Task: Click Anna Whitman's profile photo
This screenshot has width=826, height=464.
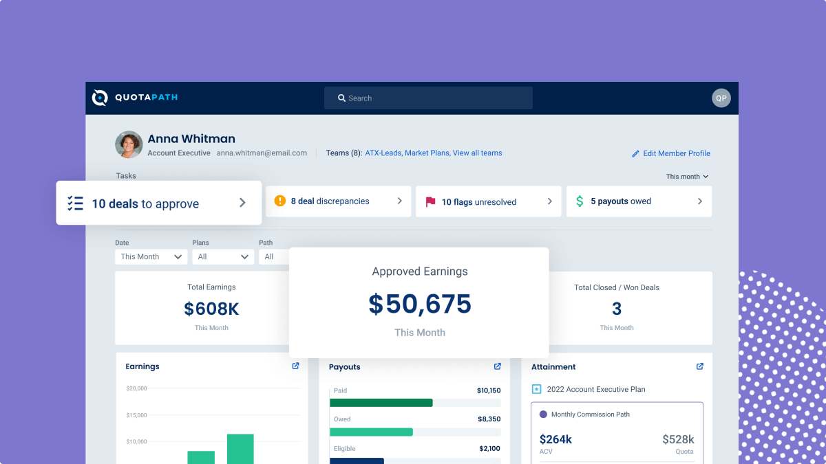Action: tap(129, 144)
